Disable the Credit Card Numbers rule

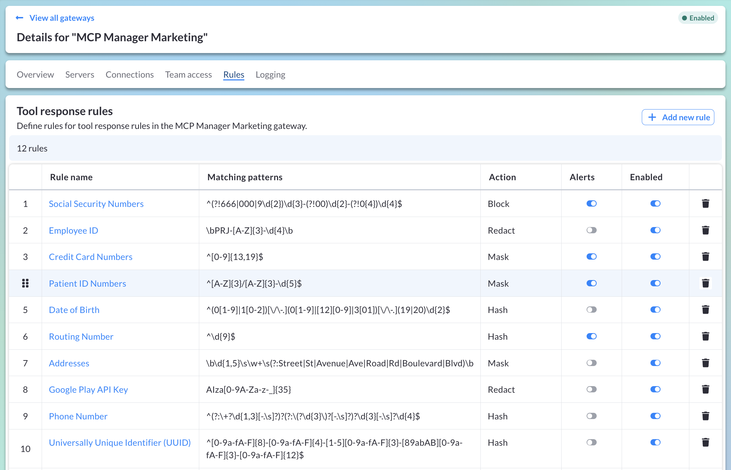point(655,256)
